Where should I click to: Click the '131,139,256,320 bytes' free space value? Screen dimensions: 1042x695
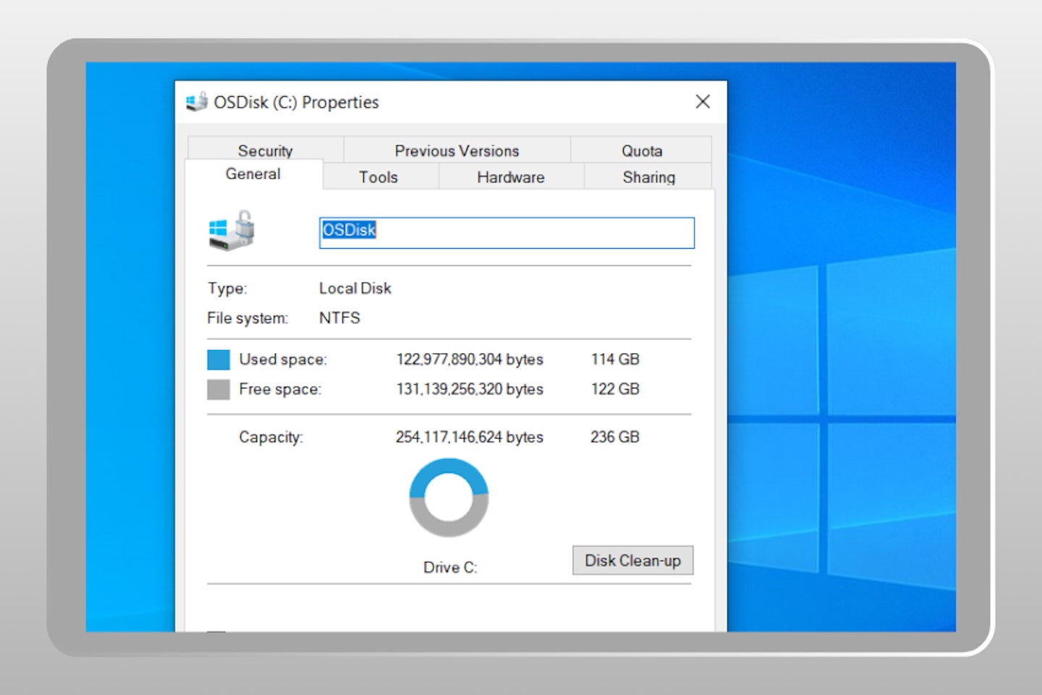coord(470,389)
